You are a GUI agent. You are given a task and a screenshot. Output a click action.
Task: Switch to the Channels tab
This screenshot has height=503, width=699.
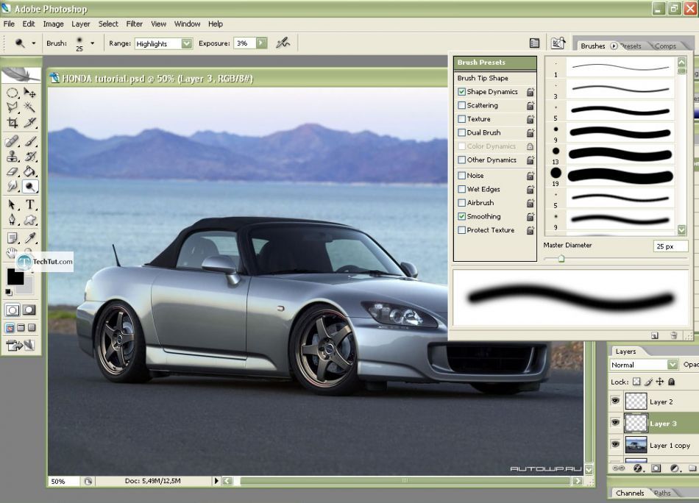coord(630,493)
